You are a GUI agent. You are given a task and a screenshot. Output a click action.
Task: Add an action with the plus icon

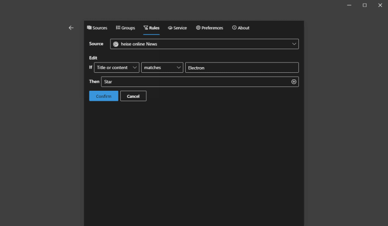(294, 82)
